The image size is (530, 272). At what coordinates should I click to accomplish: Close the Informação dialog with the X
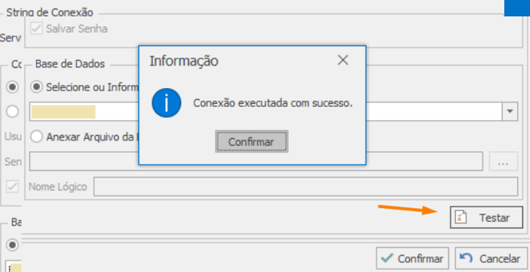[x=343, y=60]
